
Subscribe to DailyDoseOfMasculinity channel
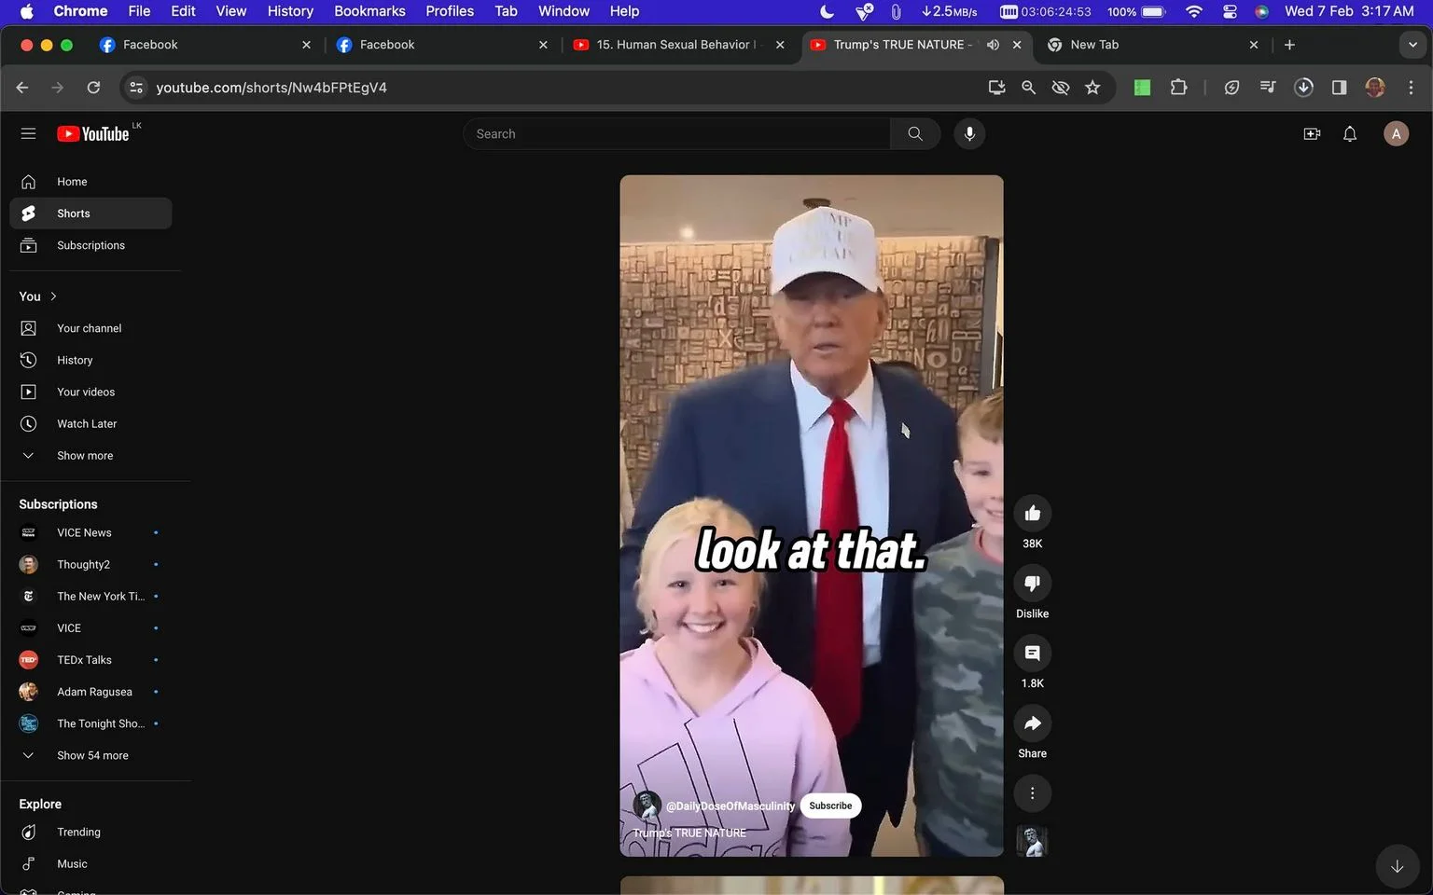tap(830, 805)
